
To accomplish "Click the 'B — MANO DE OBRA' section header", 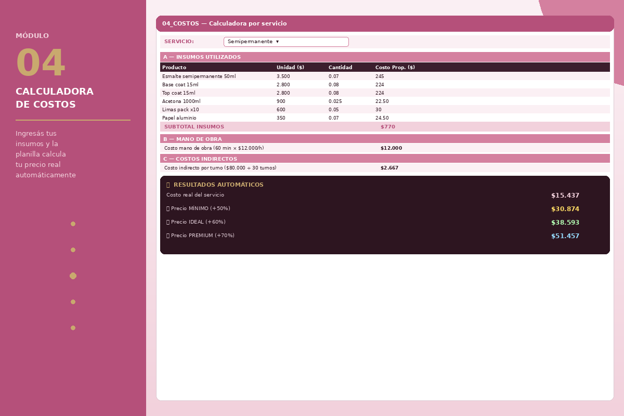I will click(x=385, y=139).
